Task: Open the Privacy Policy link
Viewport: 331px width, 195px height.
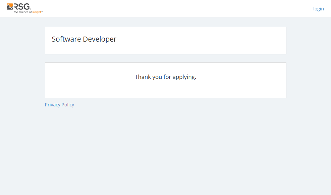Action: pyautogui.click(x=59, y=105)
